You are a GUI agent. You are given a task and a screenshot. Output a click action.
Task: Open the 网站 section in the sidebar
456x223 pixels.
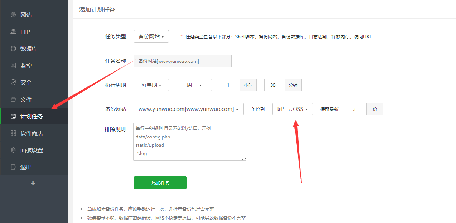click(x=23, y=15)
